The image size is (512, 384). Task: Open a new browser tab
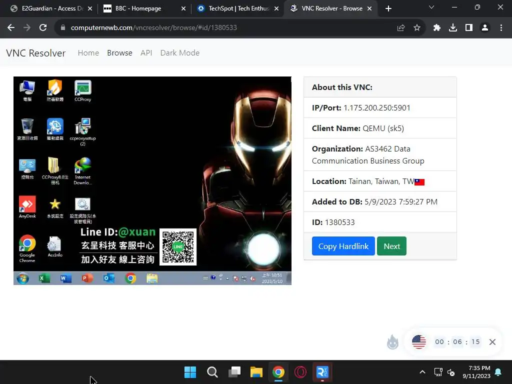pos(388,8)
